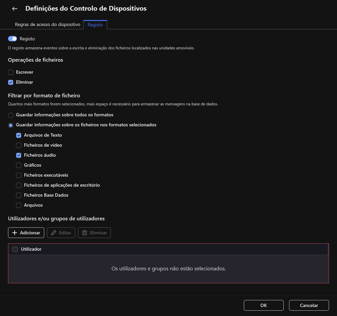The height and width of the screenshot is (316, 337).
Task: Select Guardar informações sobre todos os formatos
Action: 11,115
